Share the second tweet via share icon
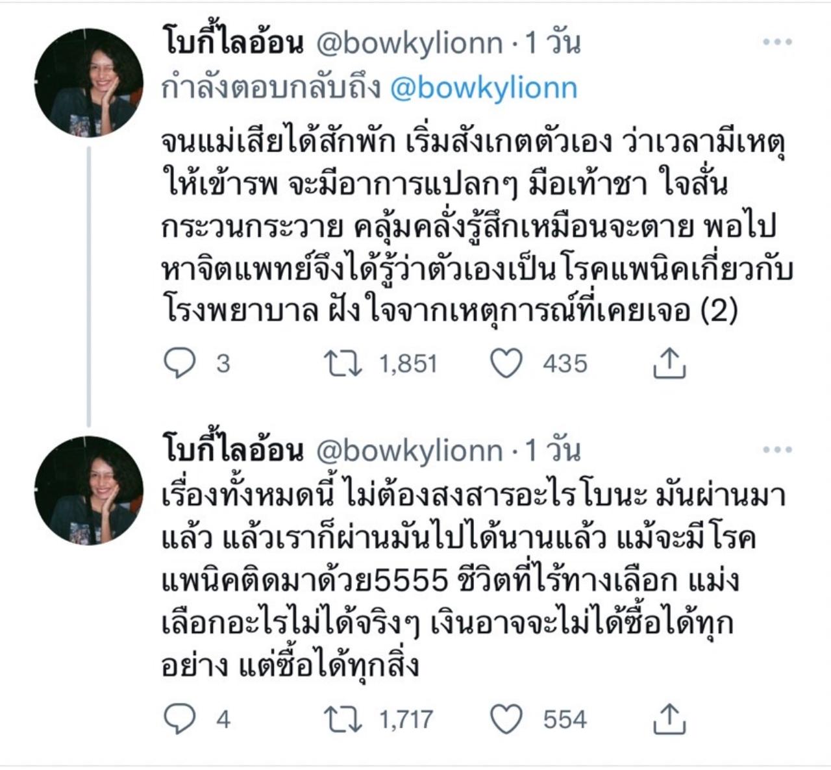The height and width of the screenshot is (770, 831). click(669, 719)
